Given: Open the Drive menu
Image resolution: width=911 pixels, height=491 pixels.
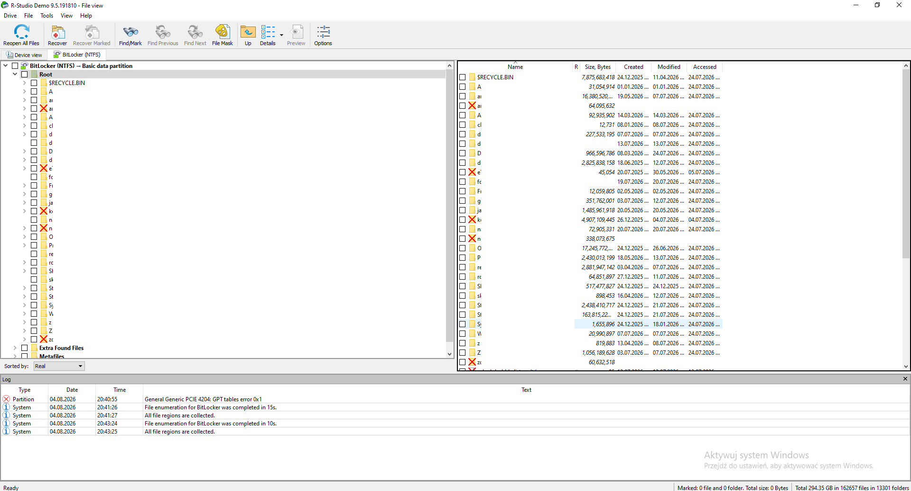Looking at the screenshot, I should [10, 16].
